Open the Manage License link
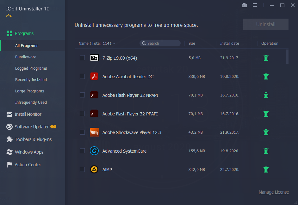 coord(274,192)
